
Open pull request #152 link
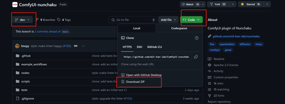click(x=128, y=98)
